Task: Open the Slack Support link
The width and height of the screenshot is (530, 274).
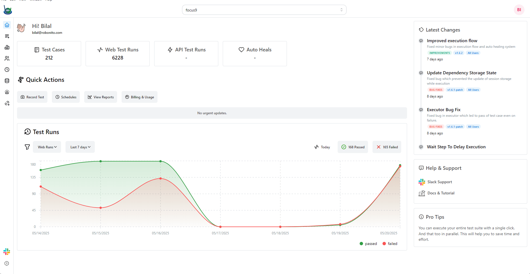Action: 440,182
